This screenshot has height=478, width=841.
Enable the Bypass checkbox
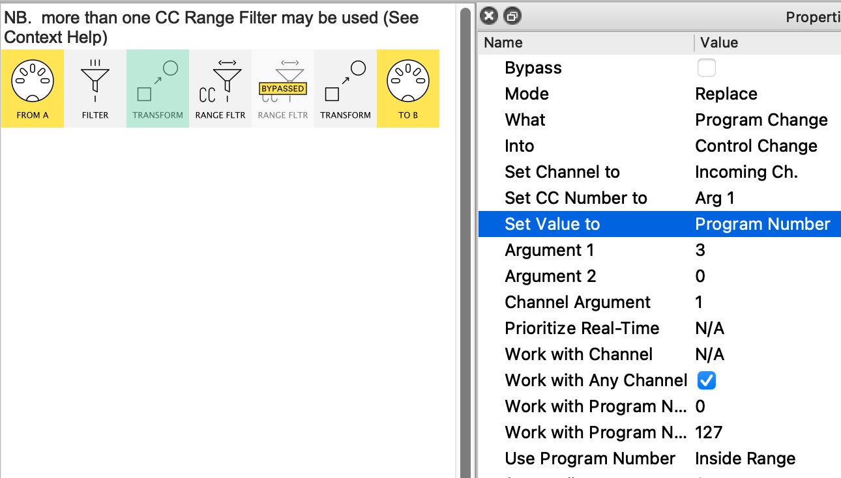click(706, 68)
